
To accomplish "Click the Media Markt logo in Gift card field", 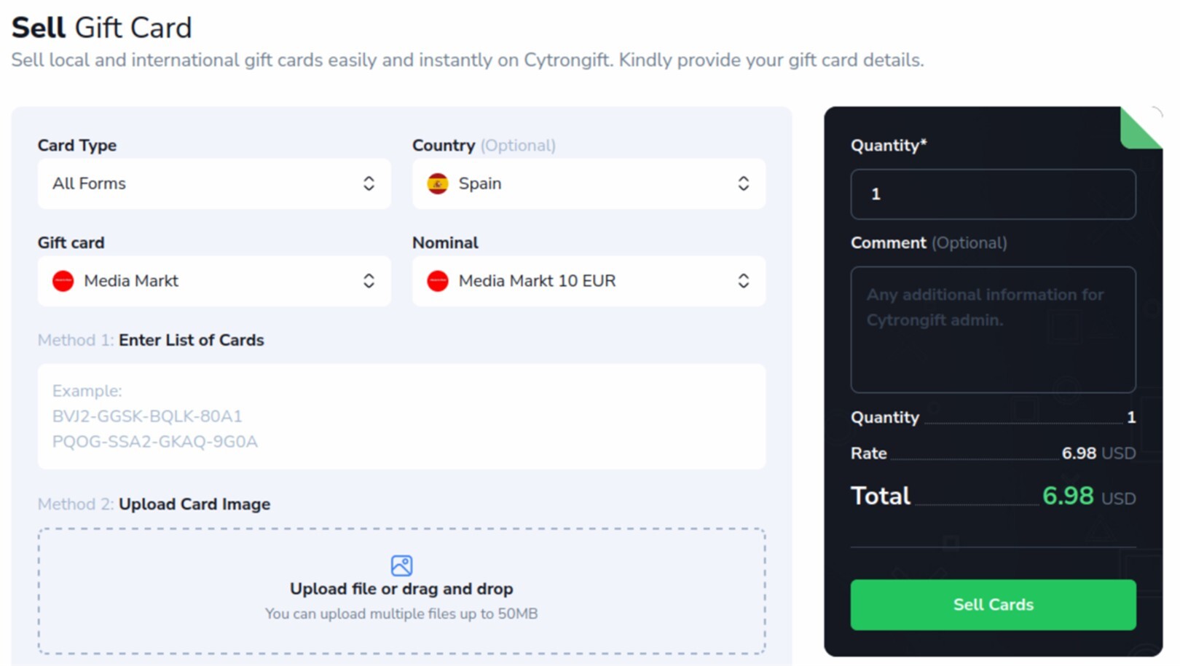I will 63,281.
